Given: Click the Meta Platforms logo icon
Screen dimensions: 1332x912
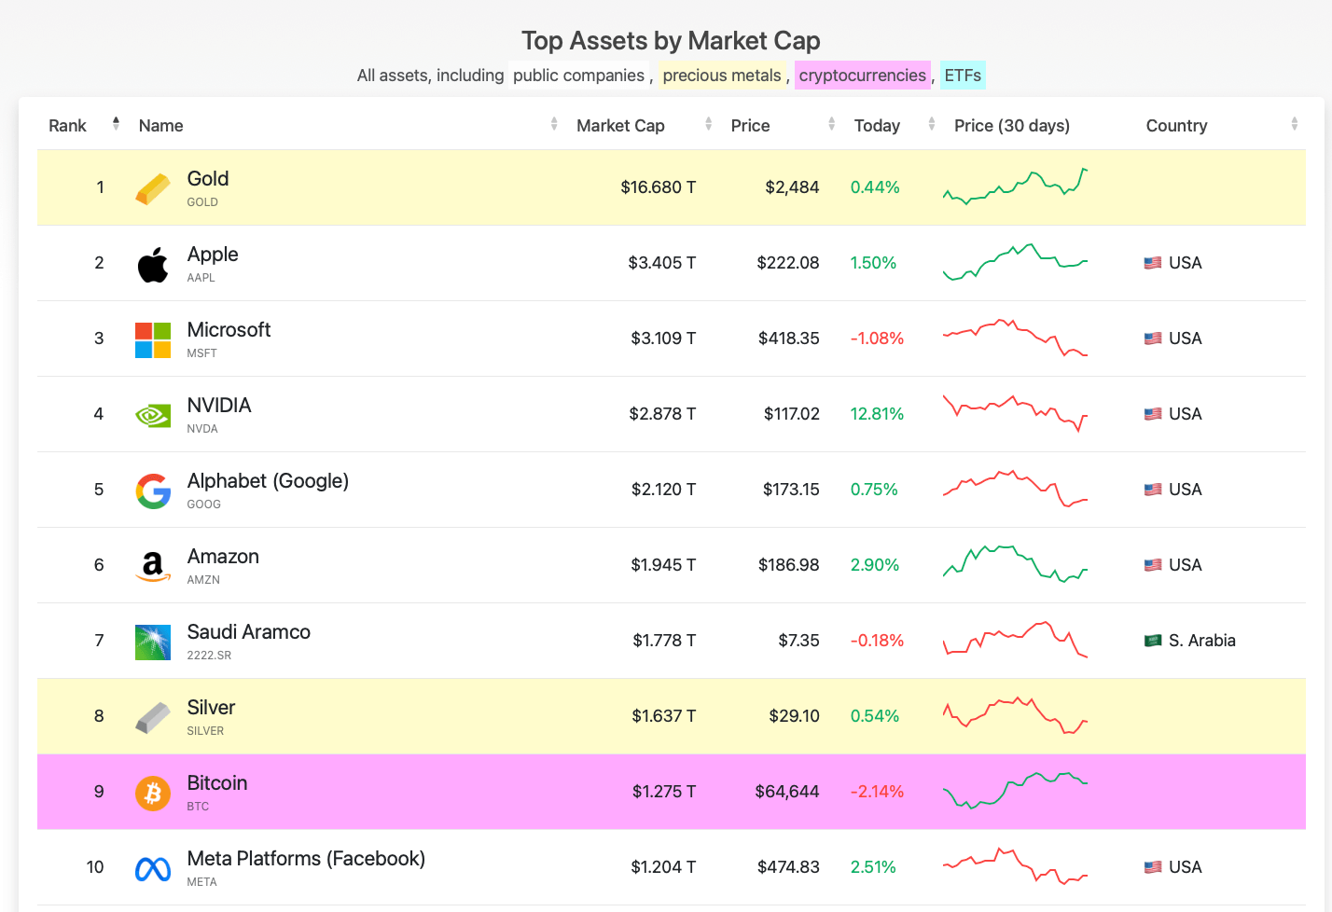Looking at the screenshot, I should [x=153, y=868].
